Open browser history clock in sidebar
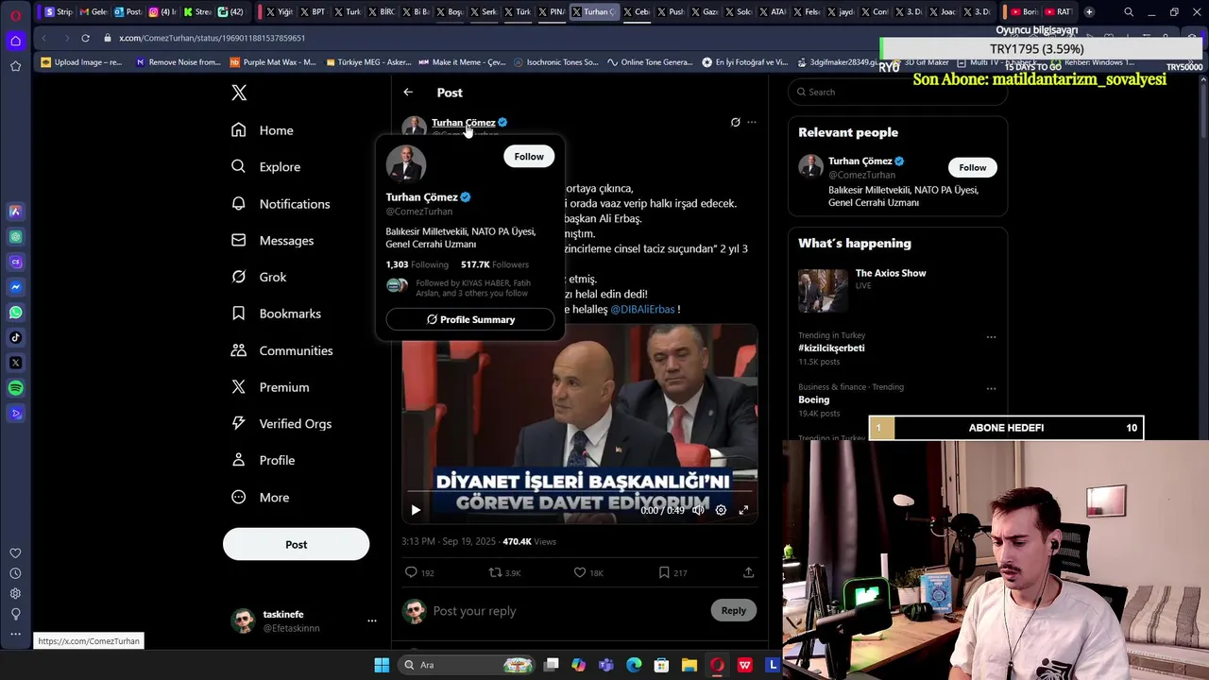 click(x=15, y=573)
